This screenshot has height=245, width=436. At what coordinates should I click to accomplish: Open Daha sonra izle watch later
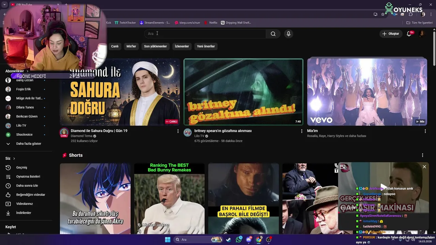click(x=26, y=185)
